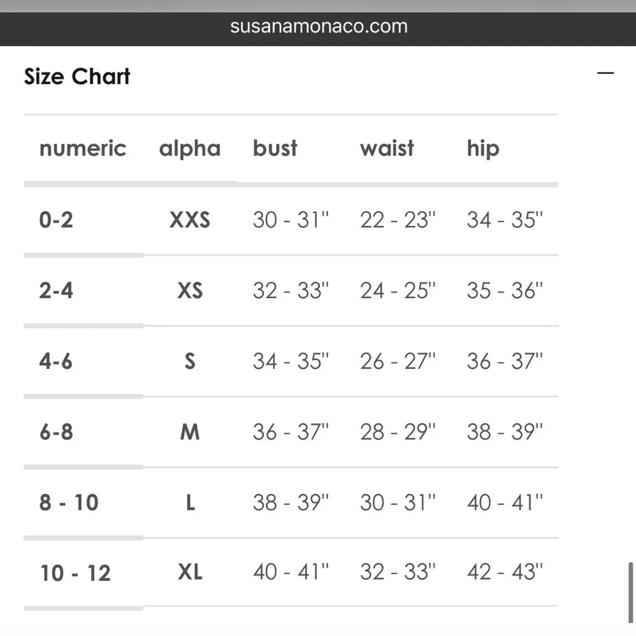Click the numeric 4-6 row label
The height and width of the screenshot is (636, 636).
tap(56, 361)
